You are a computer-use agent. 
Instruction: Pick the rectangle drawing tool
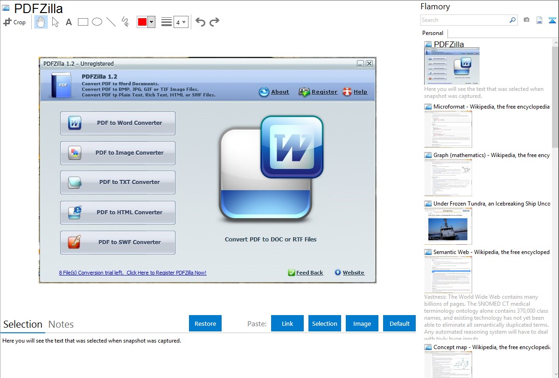[83, 22]
